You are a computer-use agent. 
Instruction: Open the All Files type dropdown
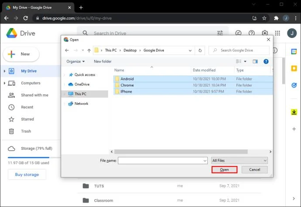pyautogui.click(x=239, y=161)
